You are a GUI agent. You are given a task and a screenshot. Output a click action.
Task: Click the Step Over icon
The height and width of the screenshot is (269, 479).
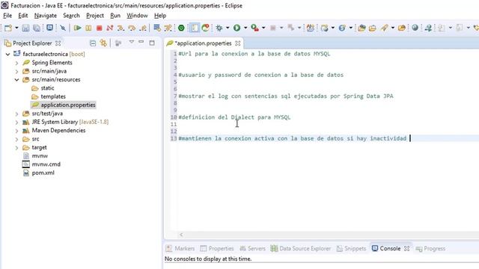(132, 28)
